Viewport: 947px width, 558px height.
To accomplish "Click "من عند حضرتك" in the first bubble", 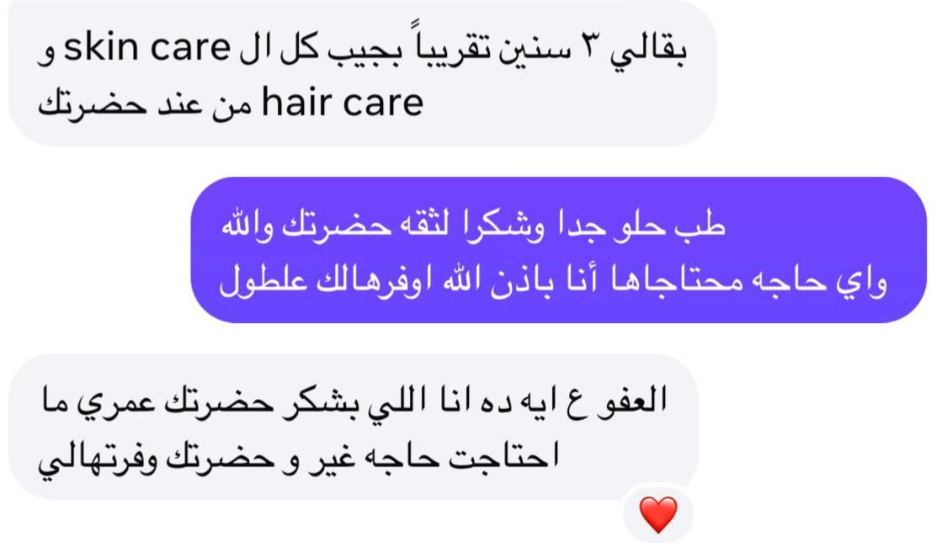I will (145, 104).
